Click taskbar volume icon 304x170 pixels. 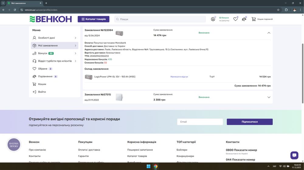[x=284, y=166]
